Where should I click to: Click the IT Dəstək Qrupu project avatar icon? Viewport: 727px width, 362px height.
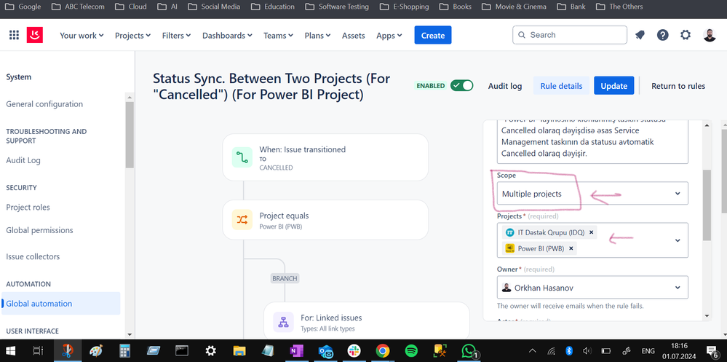click(509, 232)
